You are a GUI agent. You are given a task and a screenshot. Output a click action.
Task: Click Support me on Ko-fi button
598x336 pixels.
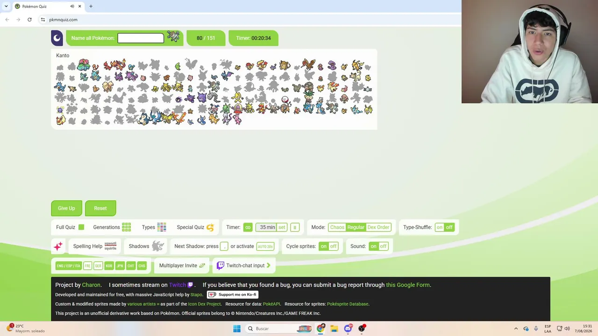point(233,294)
